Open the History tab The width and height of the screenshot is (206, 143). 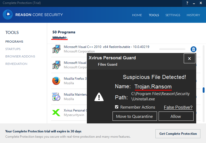pos(193,15)
